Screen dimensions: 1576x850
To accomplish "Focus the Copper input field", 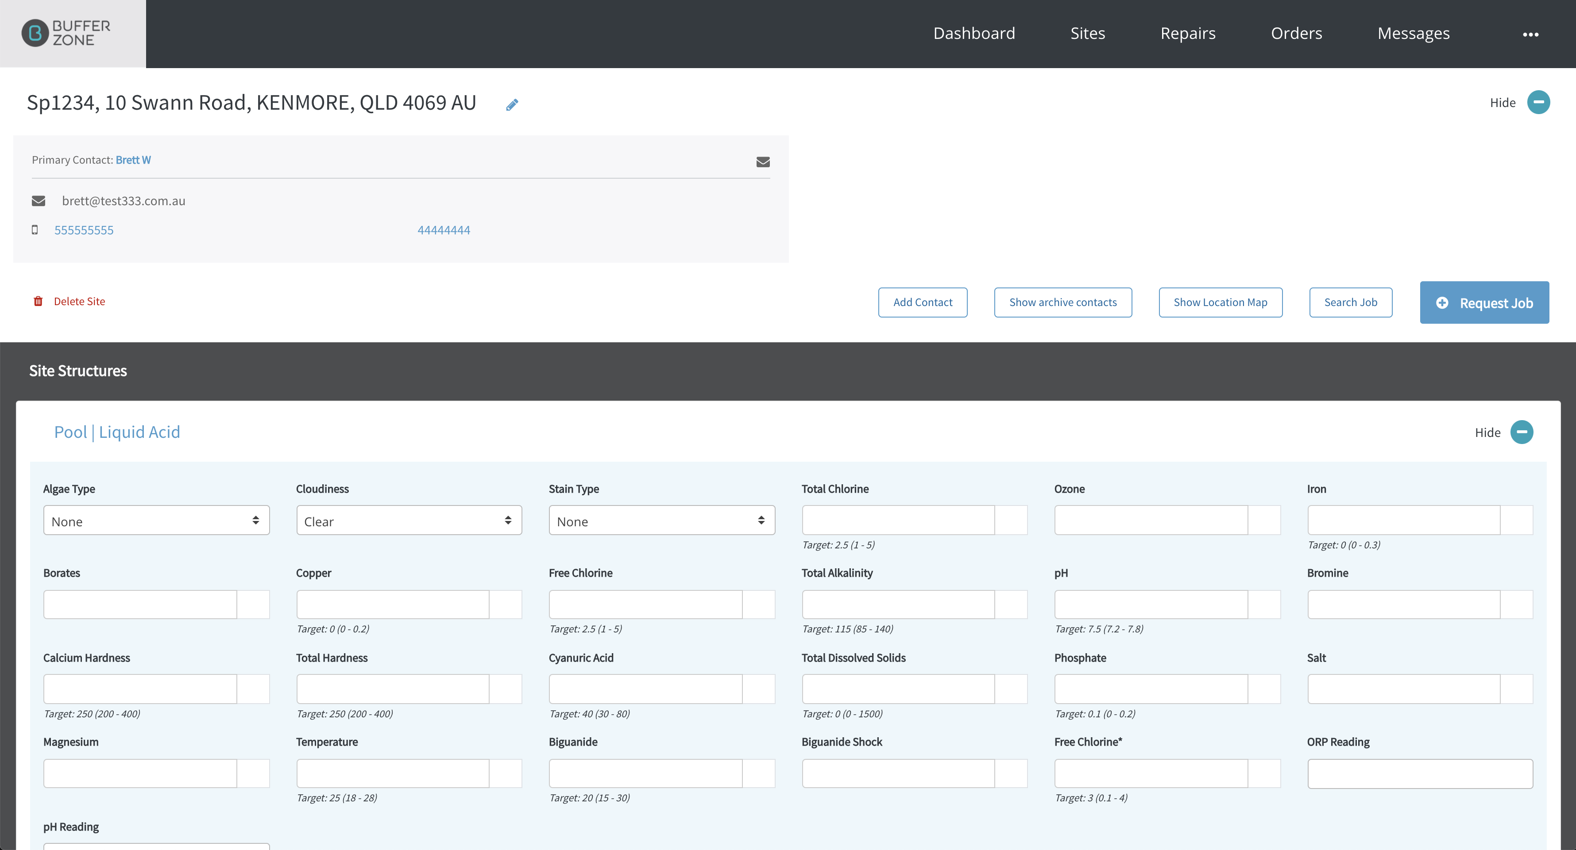I will click(x=392, y=605).
